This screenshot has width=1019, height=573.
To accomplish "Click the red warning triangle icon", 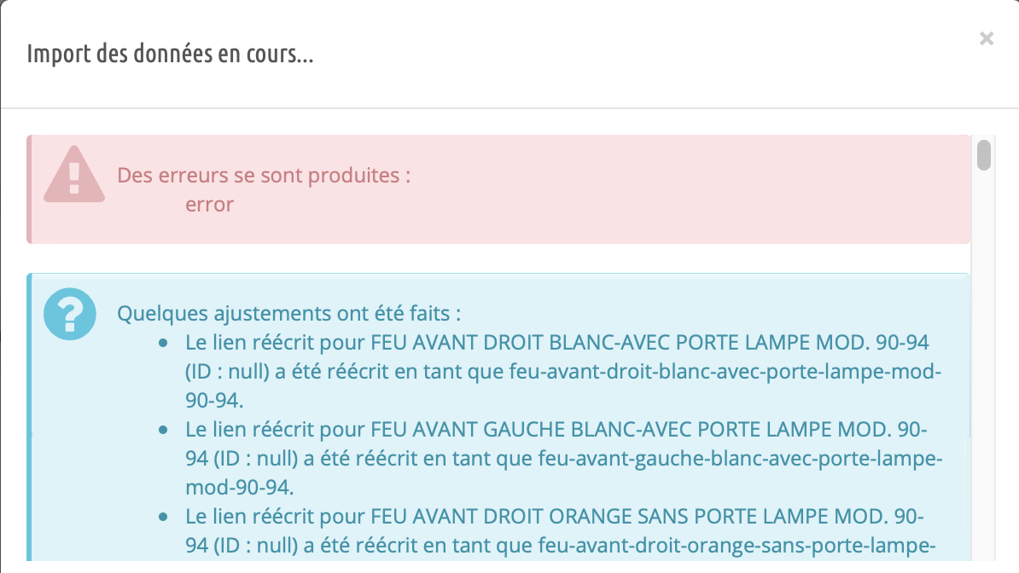I will [x=74, y=174].
